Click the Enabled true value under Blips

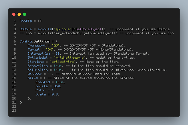point(60,82)
